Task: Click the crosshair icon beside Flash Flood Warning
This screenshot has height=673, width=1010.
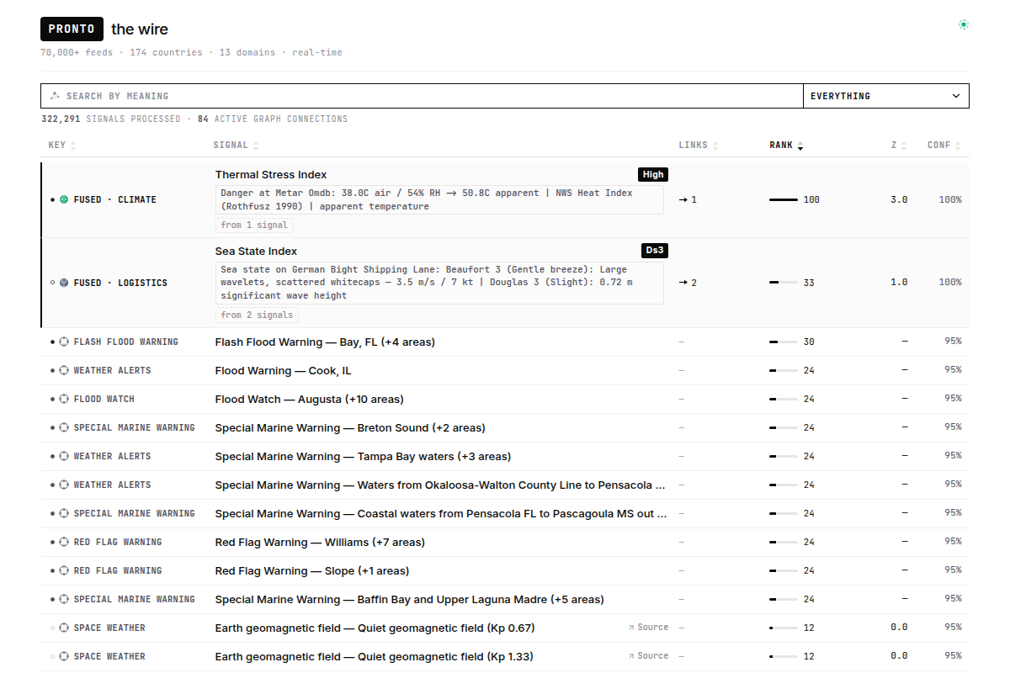Action: click(64, 342)
